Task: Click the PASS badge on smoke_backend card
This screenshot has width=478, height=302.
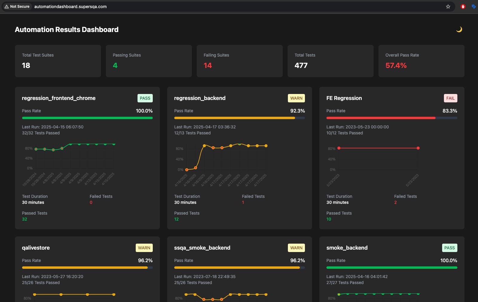Action: pos(449,248)
